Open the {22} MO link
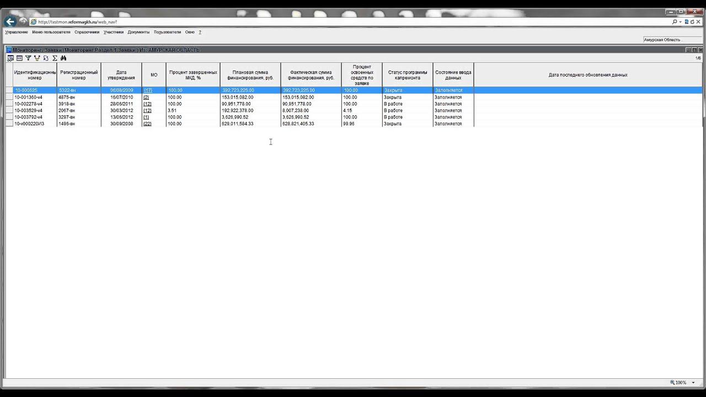This screenshot has height=397, width=706. (x=147, y=124)
